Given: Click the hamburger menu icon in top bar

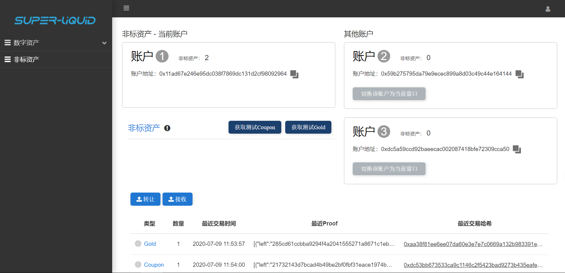Looking at the screenshot, I should point(126,8).
